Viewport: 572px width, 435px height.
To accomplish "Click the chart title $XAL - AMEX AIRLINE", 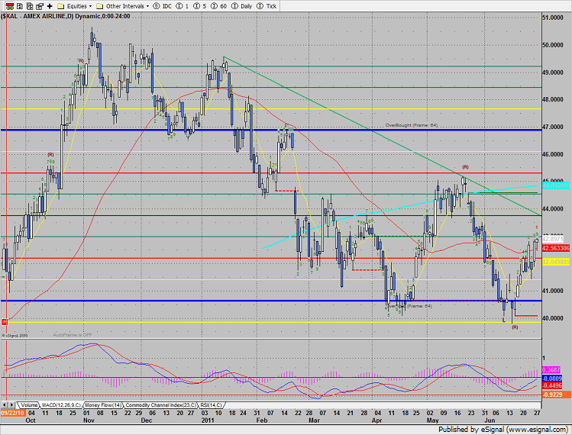I will [x=35, y=16].
